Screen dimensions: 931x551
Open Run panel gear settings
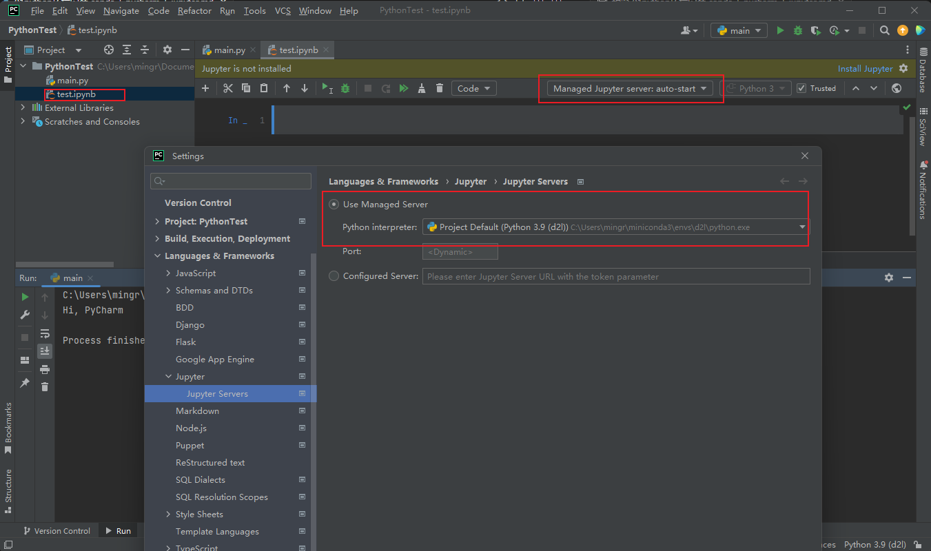(x=889, y=278)
